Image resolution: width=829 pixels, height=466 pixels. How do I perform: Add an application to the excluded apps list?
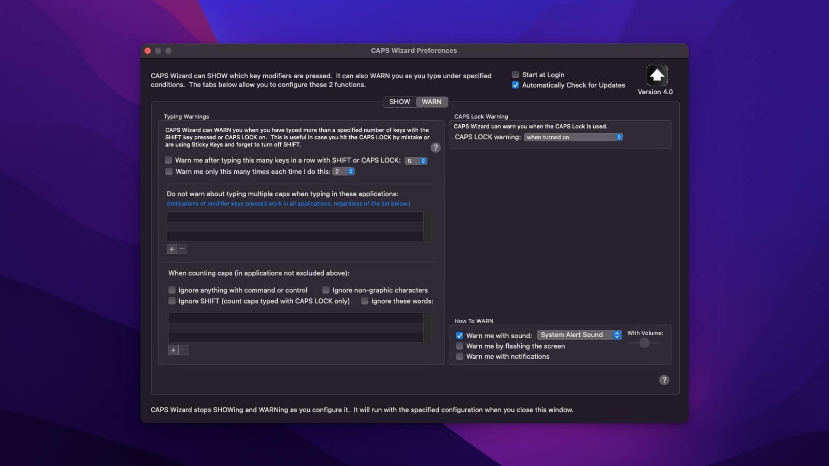tap(172, 249)
